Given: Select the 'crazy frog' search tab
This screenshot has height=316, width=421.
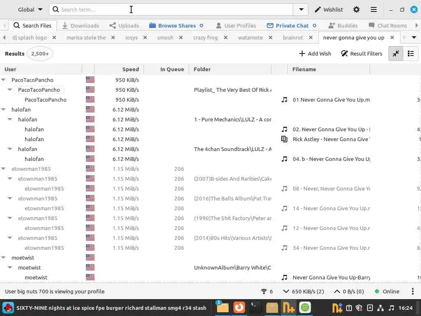Looking at the screenshot, I should click(206, 37).
